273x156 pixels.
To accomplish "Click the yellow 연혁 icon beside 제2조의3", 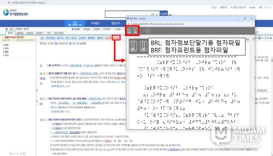I will tap(44, 120).
